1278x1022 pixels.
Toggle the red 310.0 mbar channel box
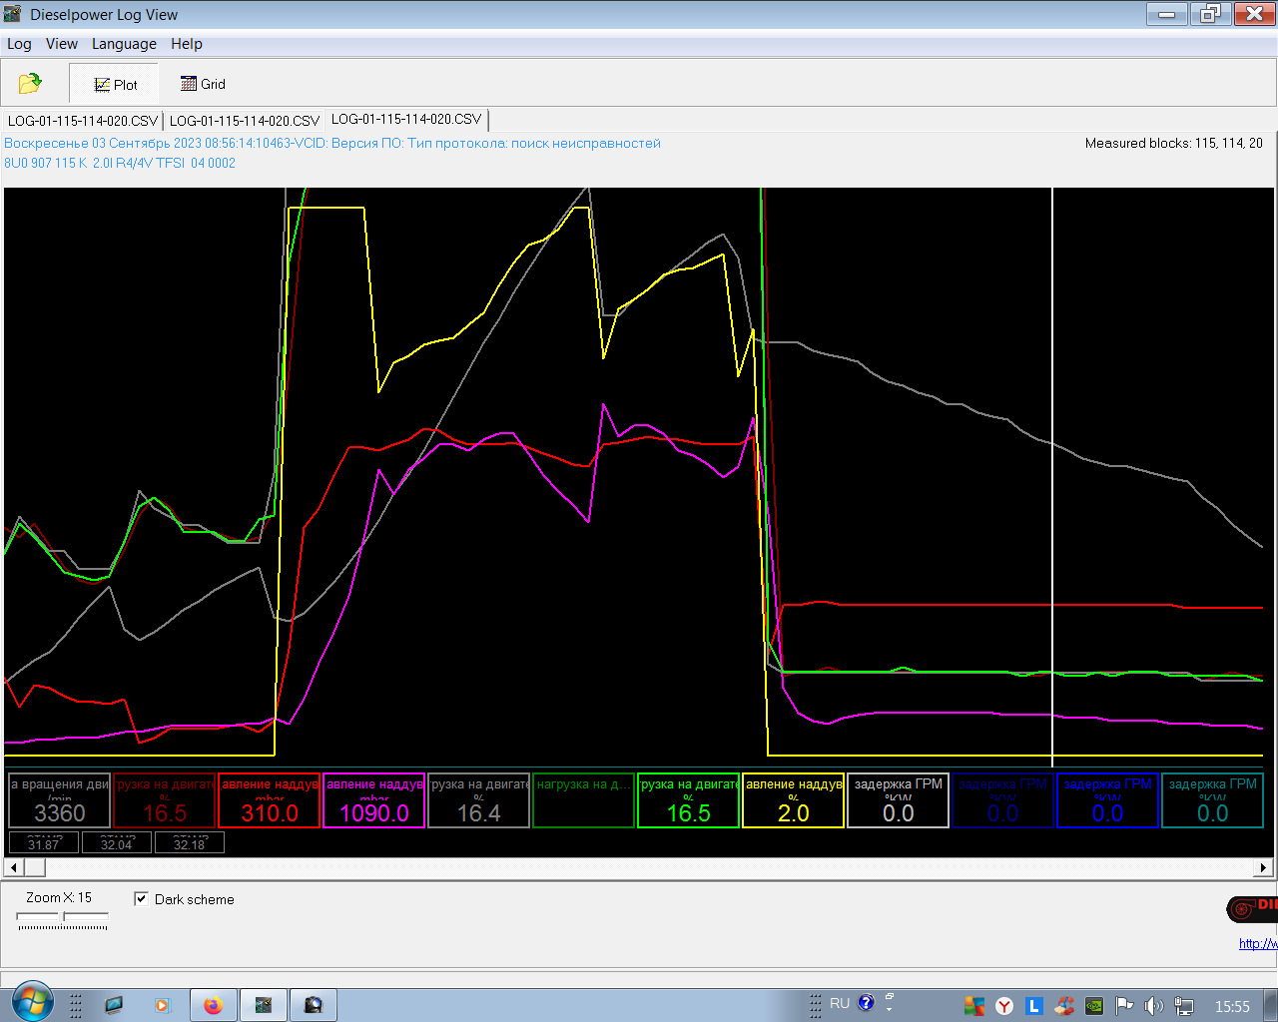tap(270, 800)
